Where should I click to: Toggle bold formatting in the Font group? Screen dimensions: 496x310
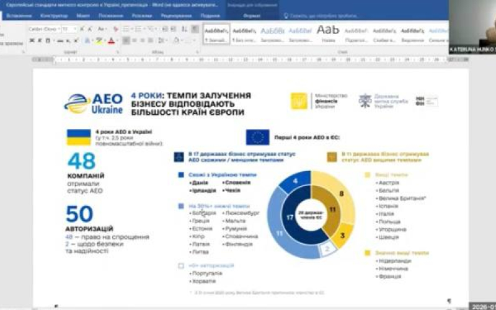click(x=30, y=41)
